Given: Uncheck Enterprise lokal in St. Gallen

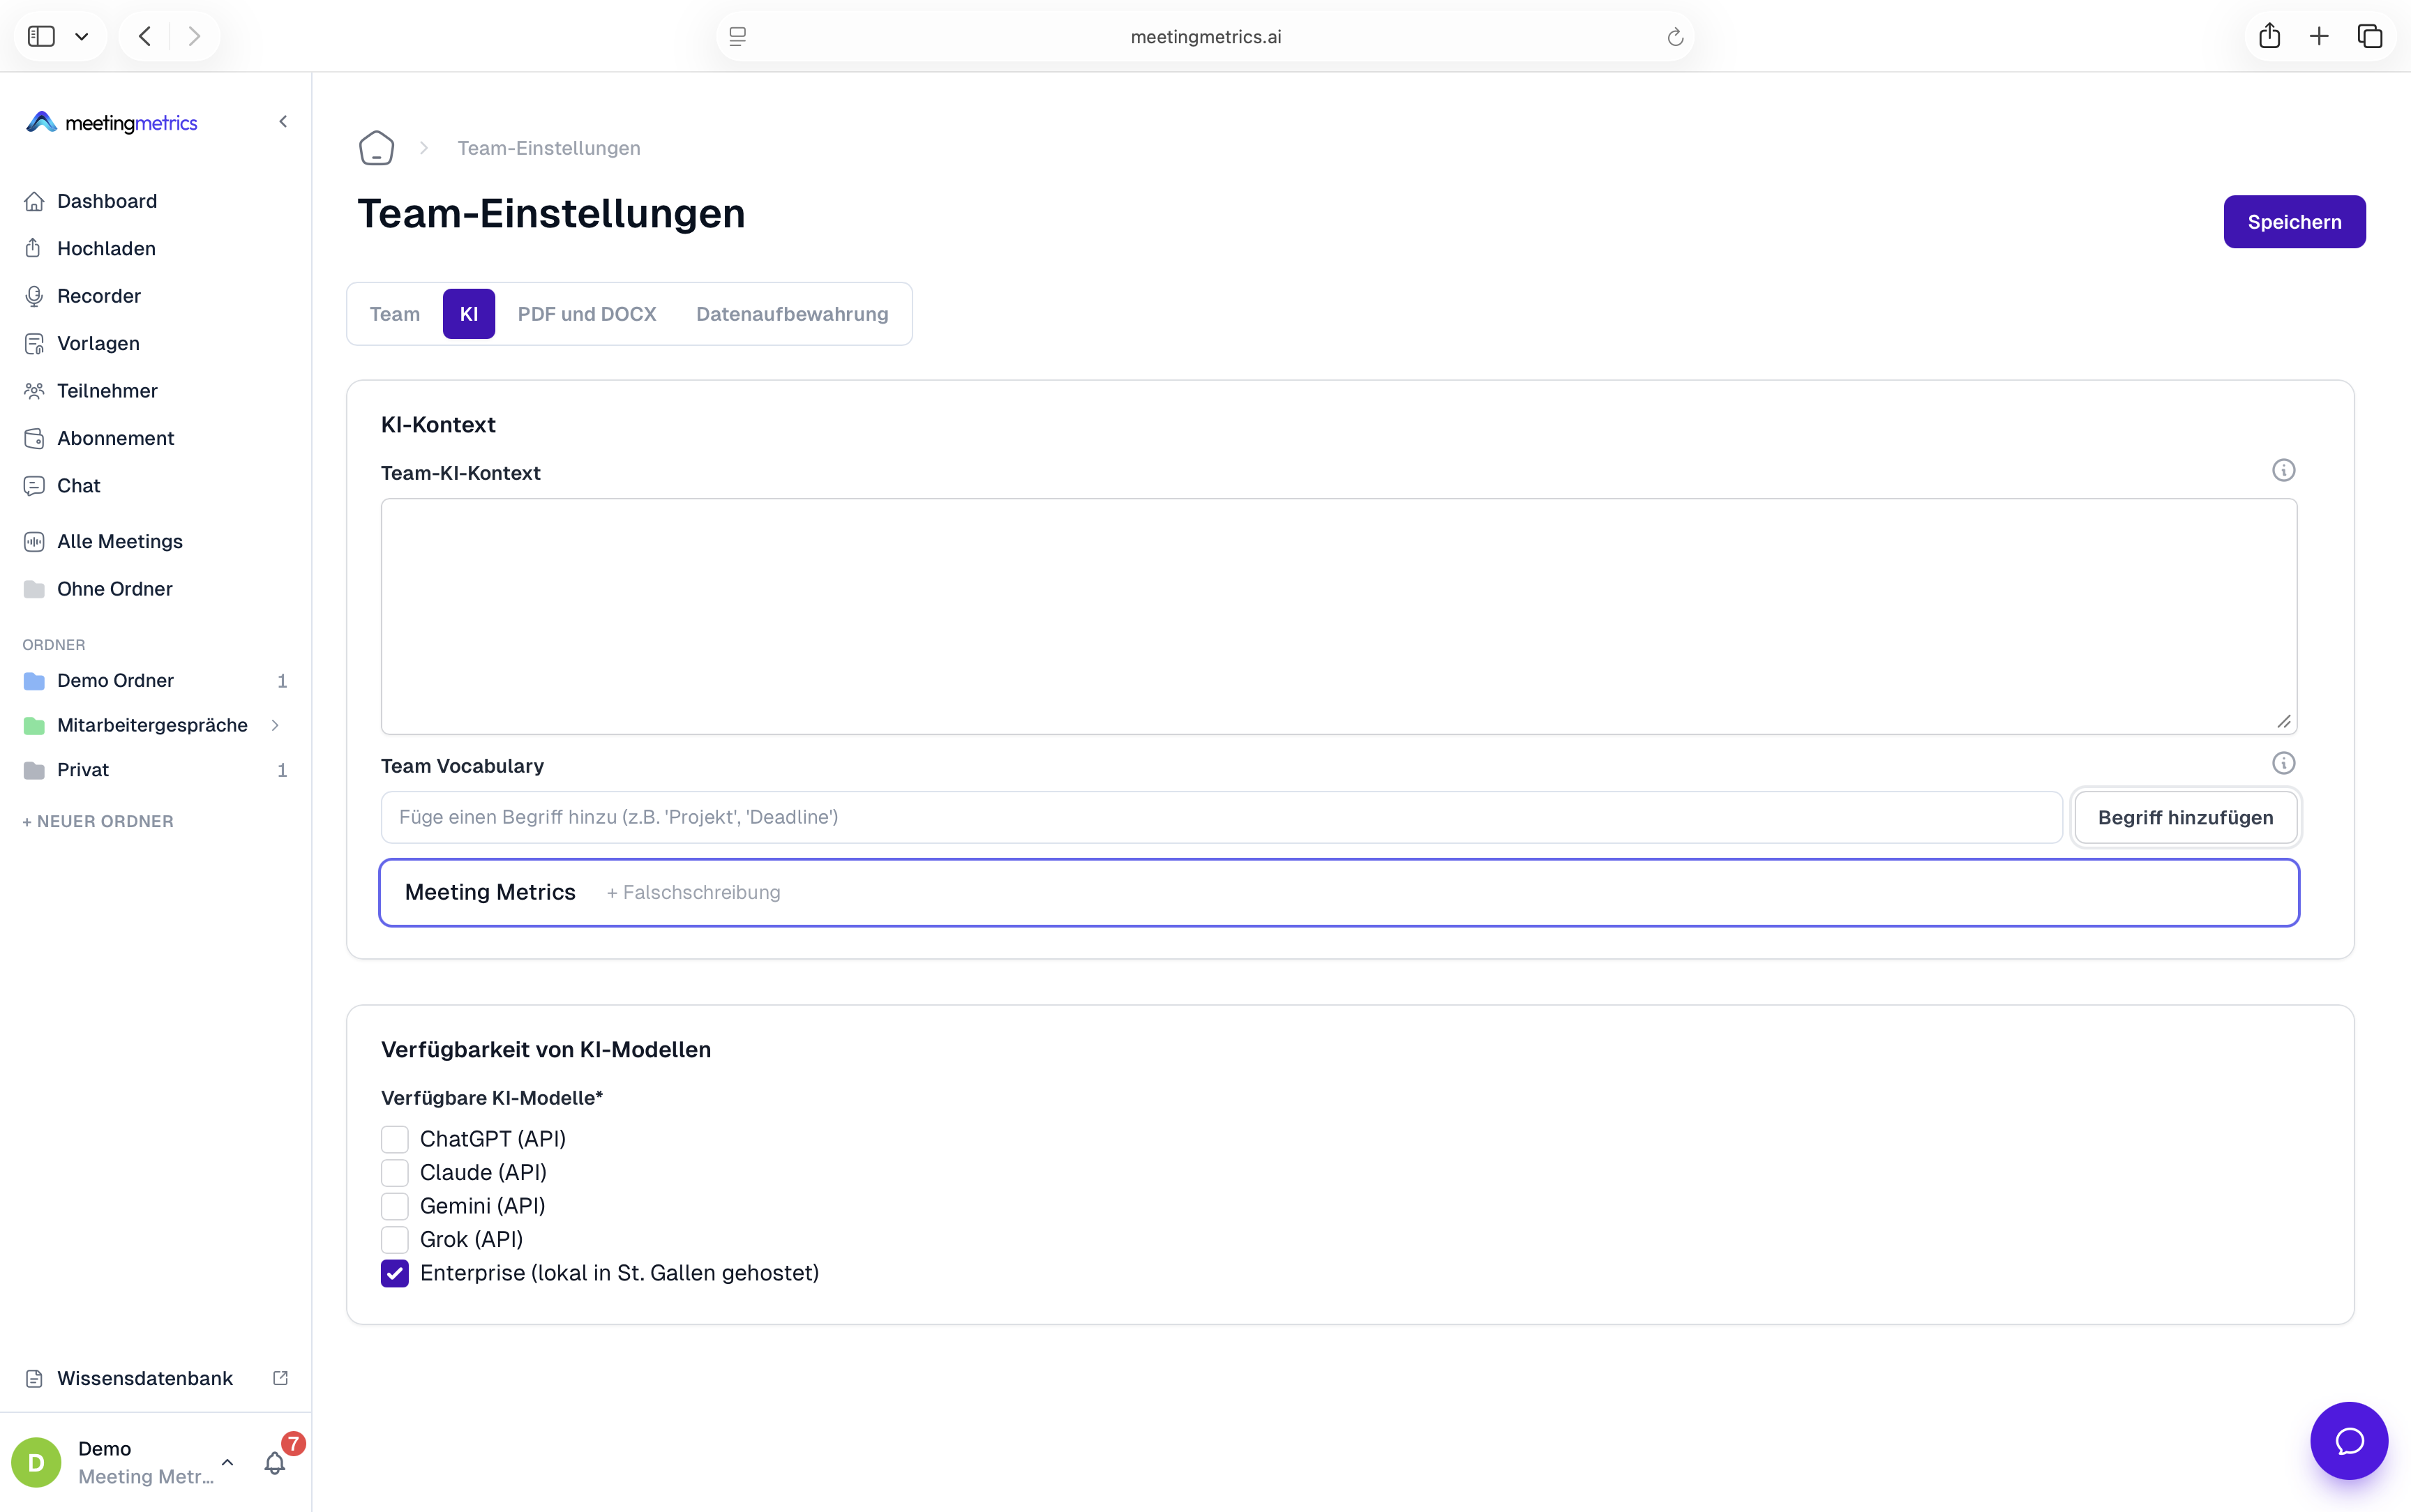Looking at the screenshot, I should coord(395,1273).
